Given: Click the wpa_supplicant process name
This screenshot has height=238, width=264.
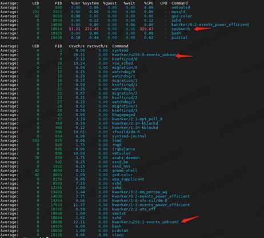Looking at the screenshot, I should (x=128, y=179).
